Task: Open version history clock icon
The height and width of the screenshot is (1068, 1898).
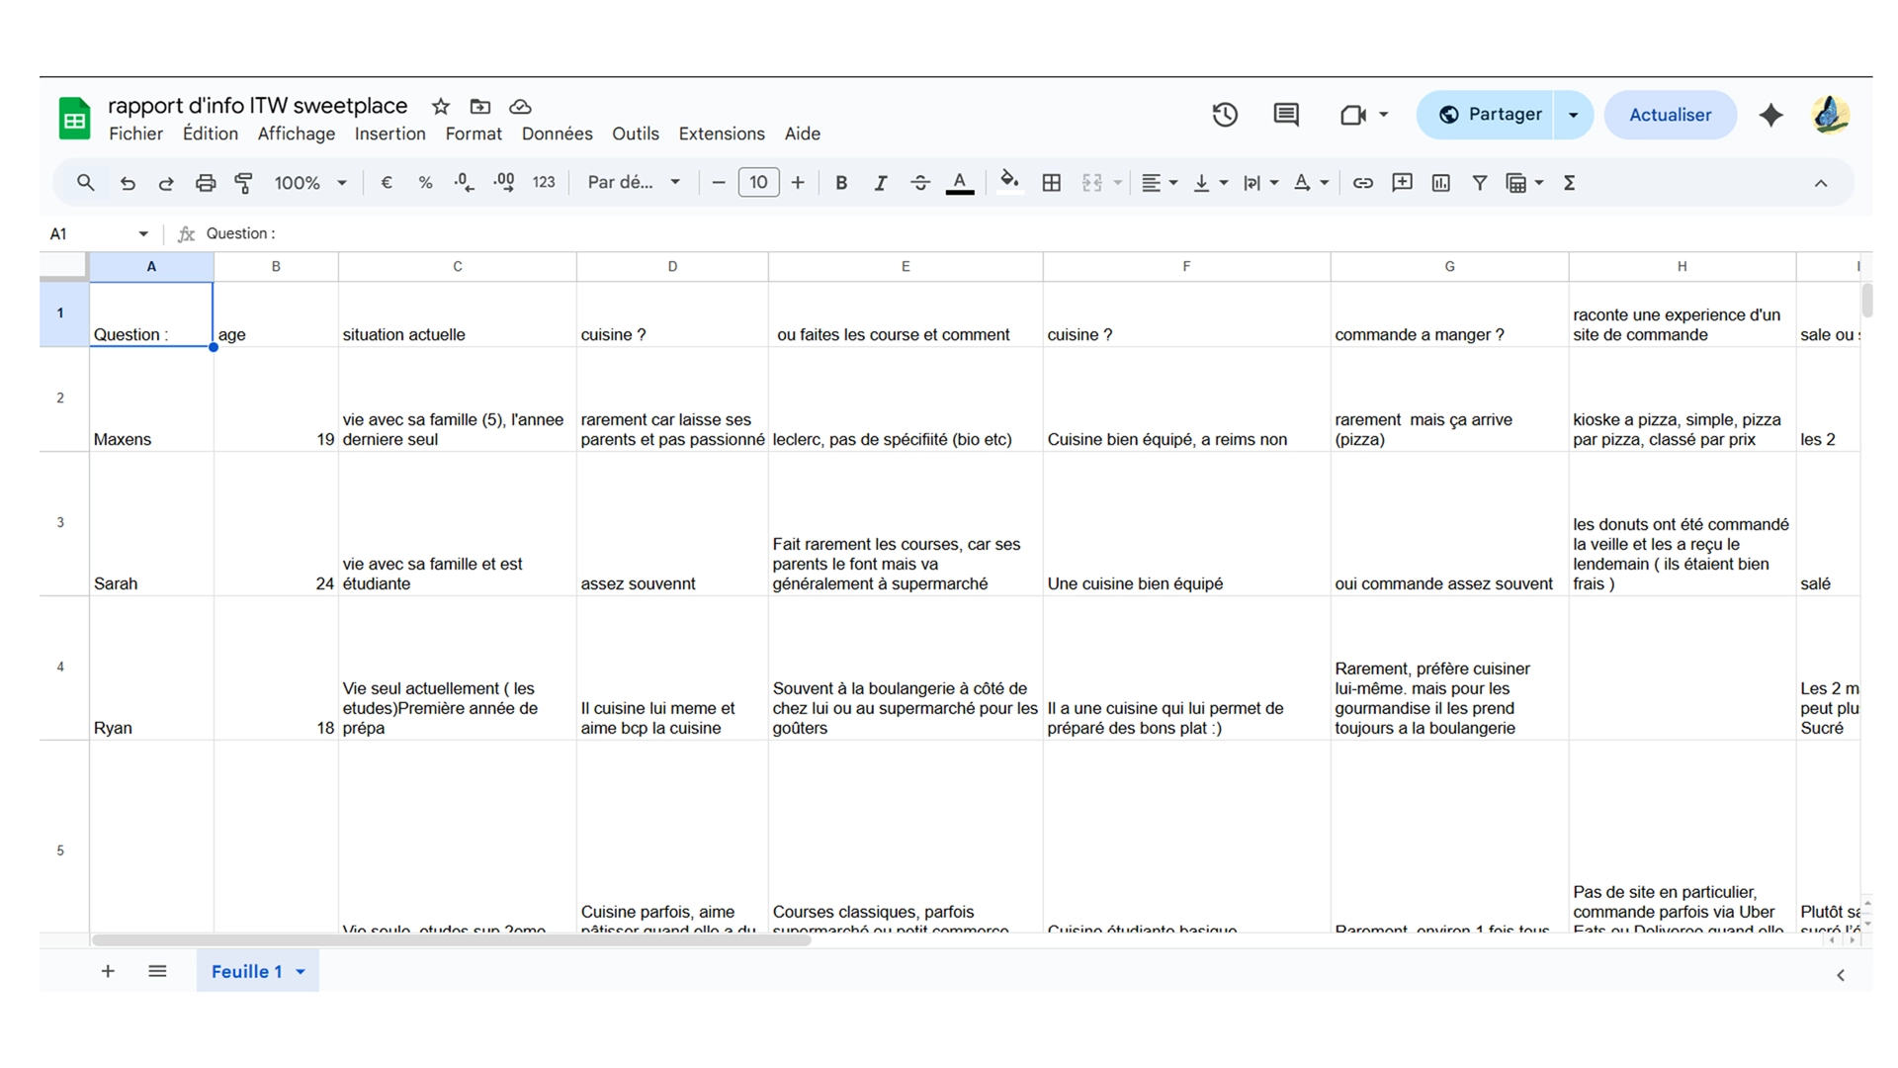Action: click(x=1225, y=115)
